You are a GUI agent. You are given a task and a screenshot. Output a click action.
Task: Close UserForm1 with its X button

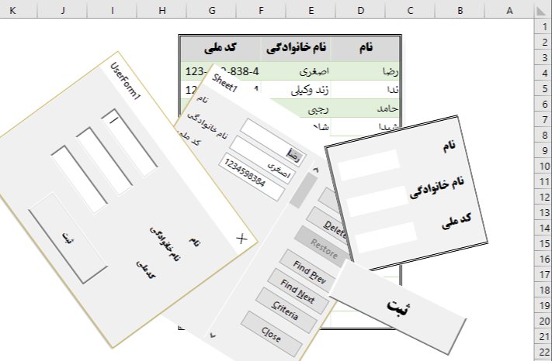(x=241, y=239)
